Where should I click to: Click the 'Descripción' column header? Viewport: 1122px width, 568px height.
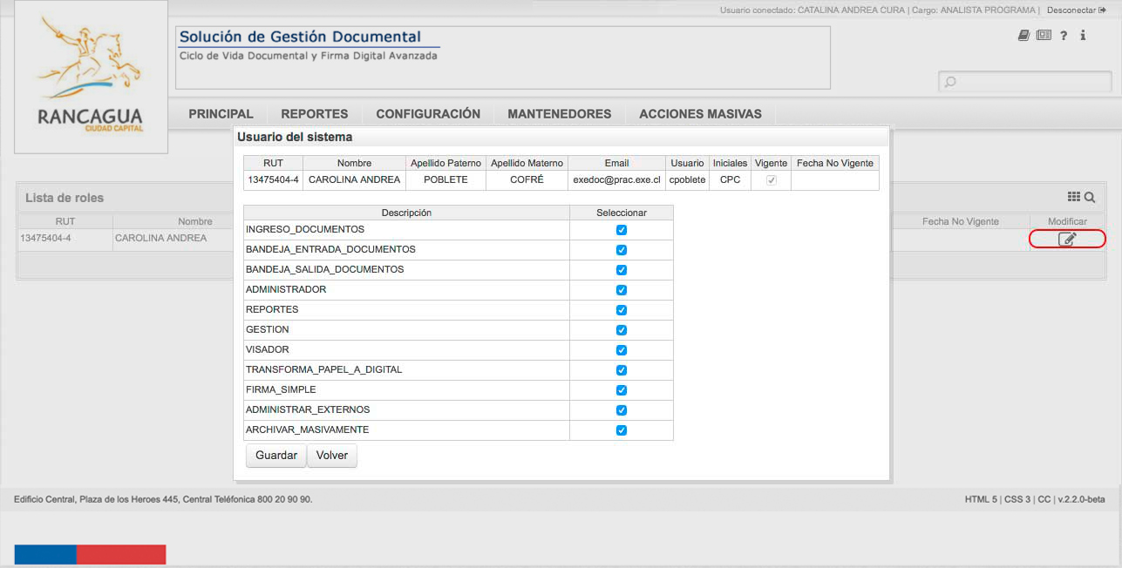[x=406, y=213]
